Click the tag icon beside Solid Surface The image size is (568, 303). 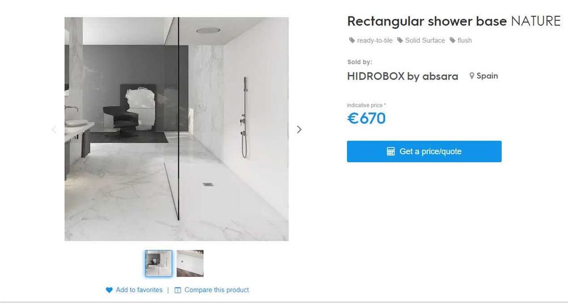point(400,40)
